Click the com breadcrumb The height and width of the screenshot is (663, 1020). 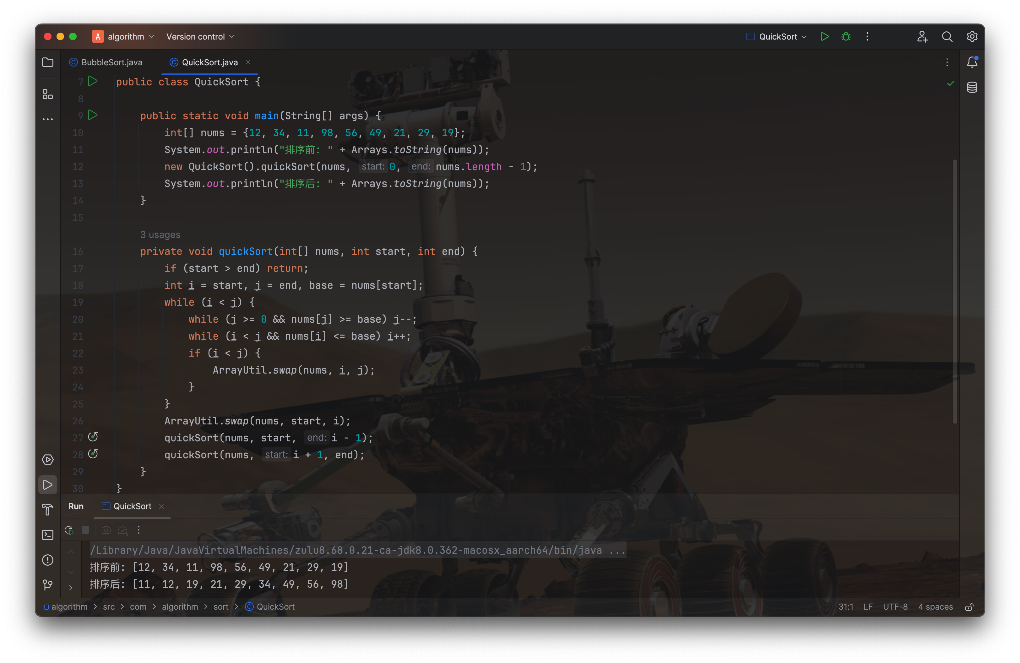[x=138, y=607]
